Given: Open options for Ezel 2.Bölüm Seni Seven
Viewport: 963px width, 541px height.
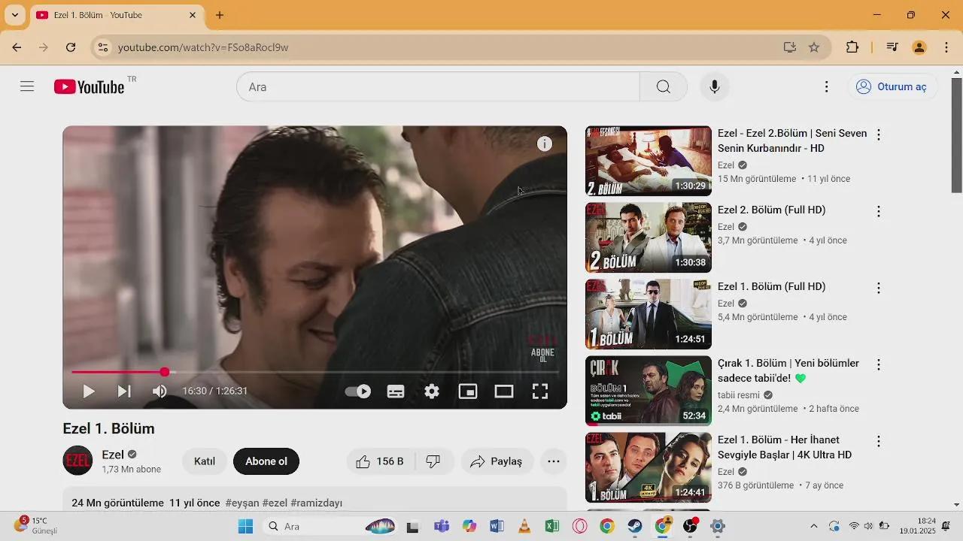Looking at the screenshot, I should (x=878, y=135).
